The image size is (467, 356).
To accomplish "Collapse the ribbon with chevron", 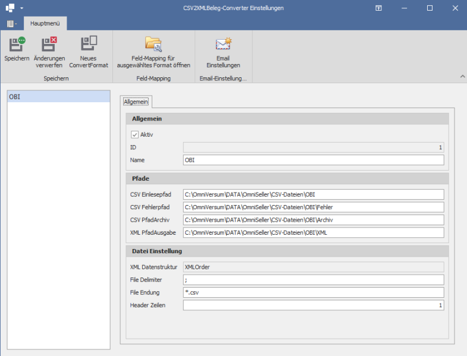I will (462, 77).
